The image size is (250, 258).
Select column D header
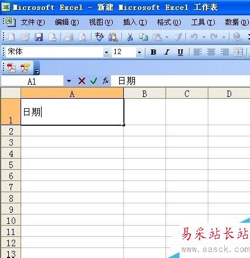[x=229, y=93]
